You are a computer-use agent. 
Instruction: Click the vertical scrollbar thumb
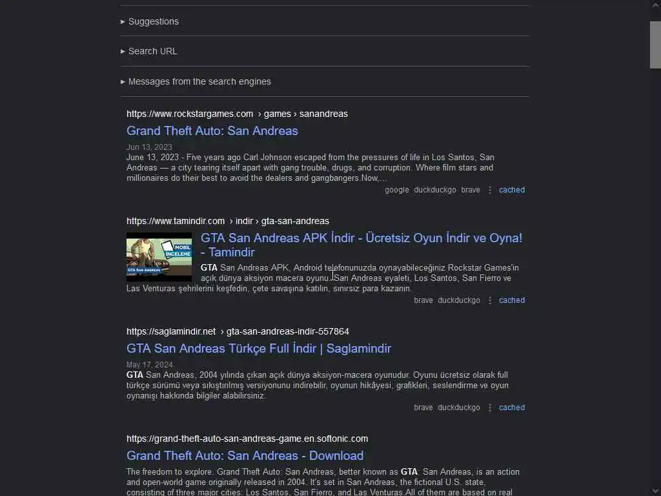coord(655,45)
